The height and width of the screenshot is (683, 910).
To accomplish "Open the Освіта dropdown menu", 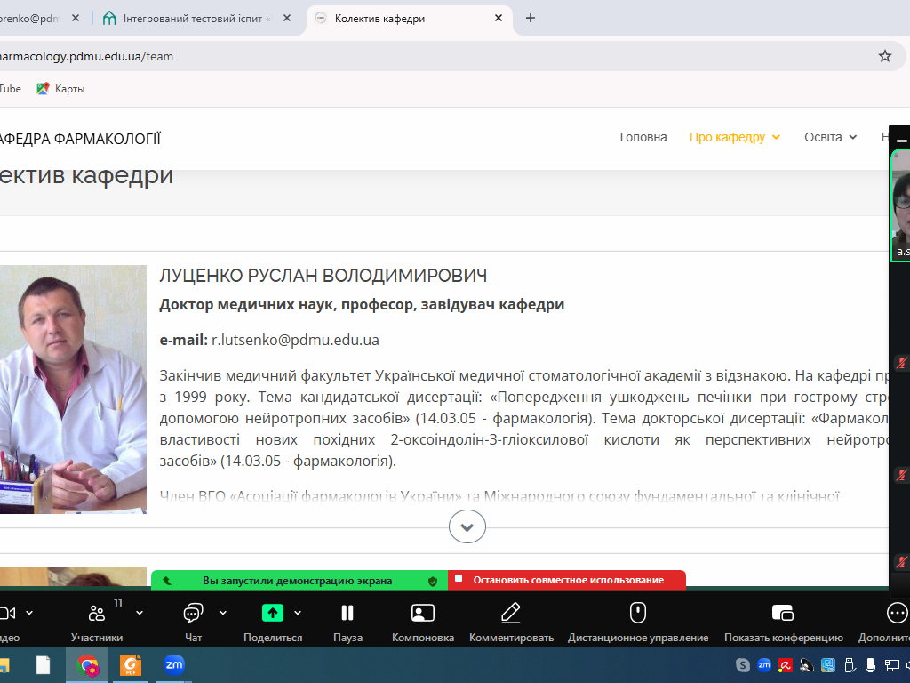I will [x=824, y=138].
